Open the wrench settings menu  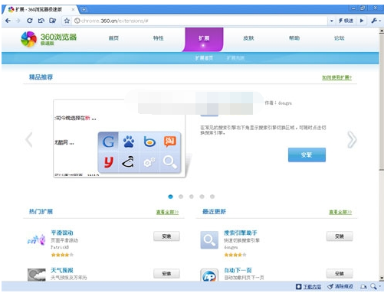coord(375,21)
